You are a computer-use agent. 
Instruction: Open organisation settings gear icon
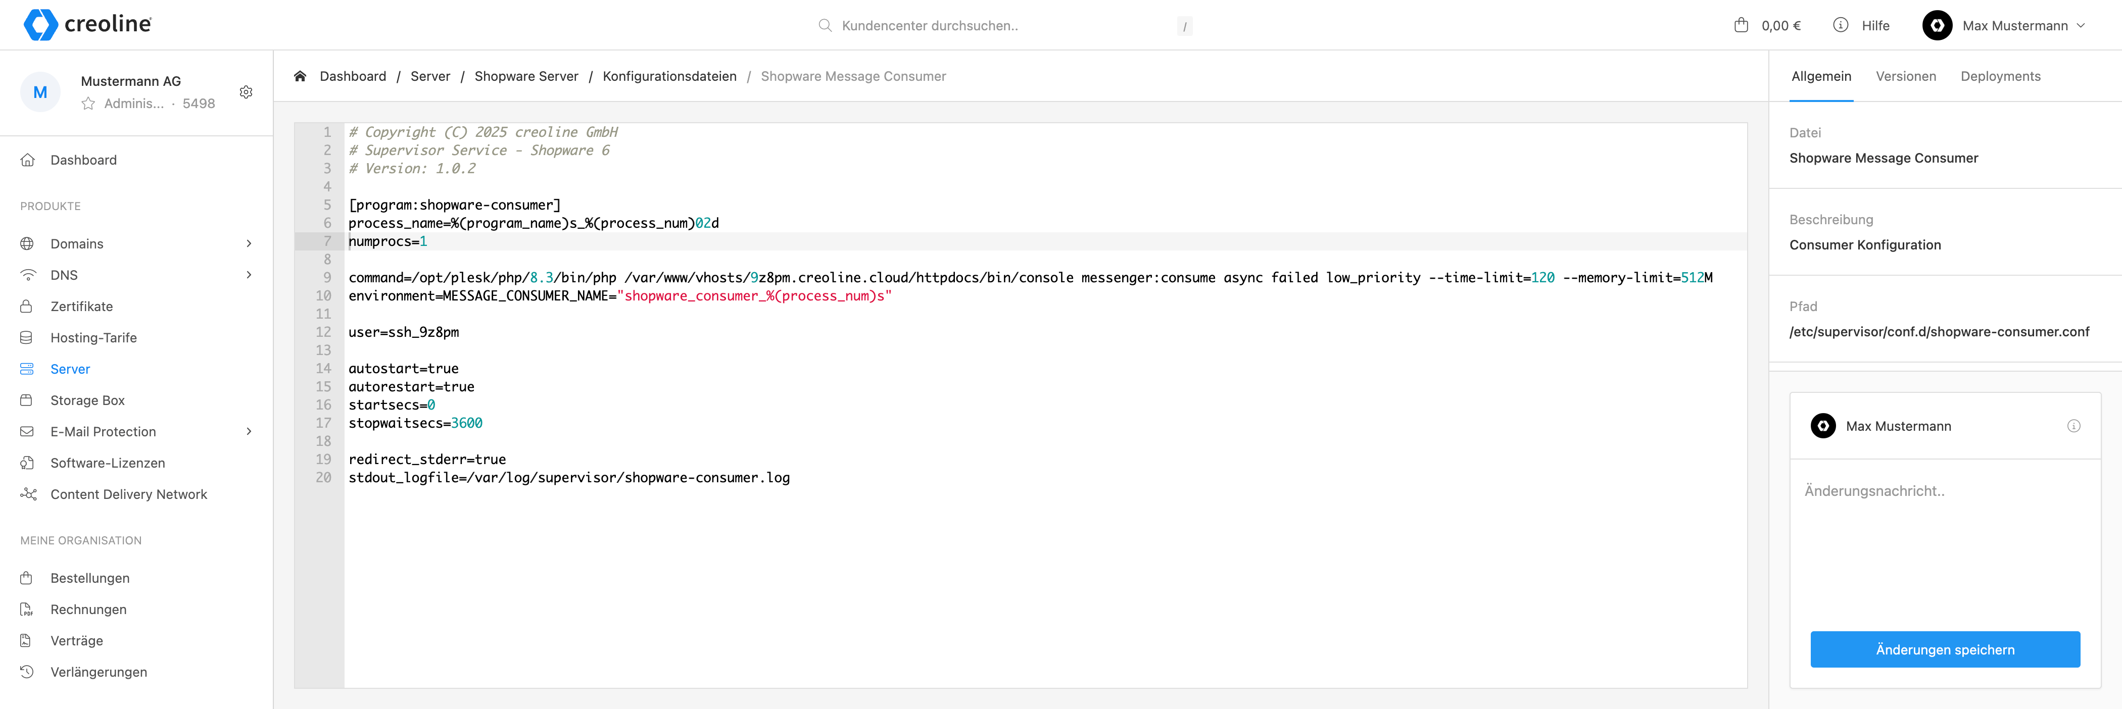pyautogui.click(x=246, y=92)
